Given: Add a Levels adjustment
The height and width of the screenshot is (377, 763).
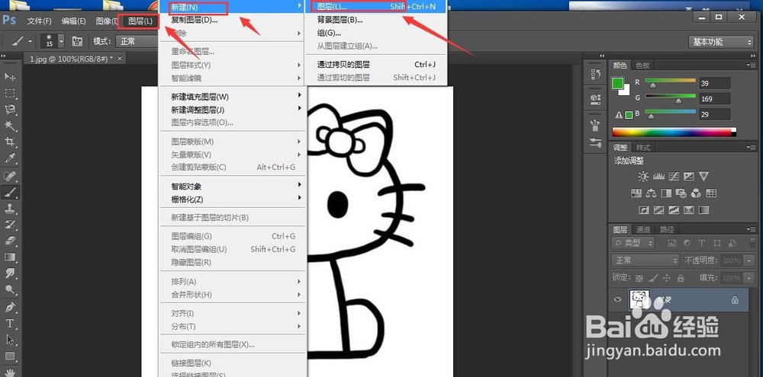Looking at the screenshot, I should [x=659, y=177].
